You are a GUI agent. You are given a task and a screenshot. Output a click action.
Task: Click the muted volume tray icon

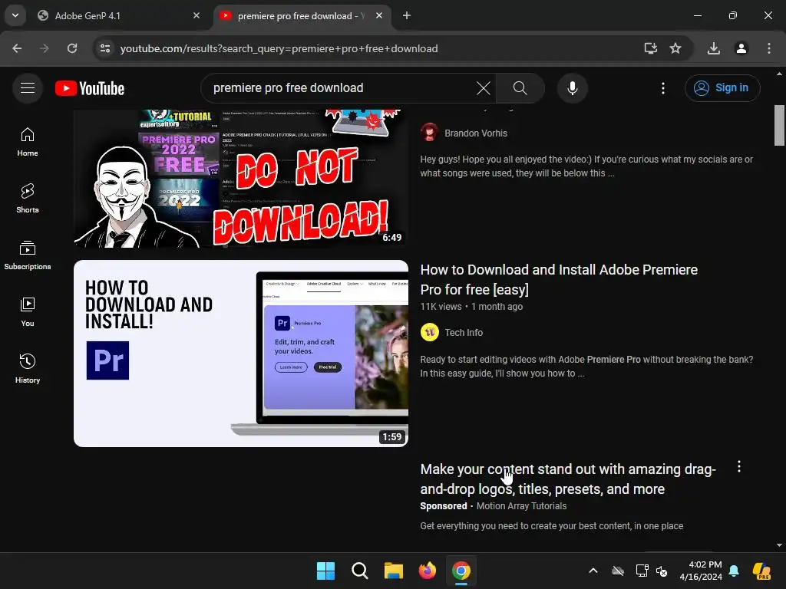click(x=662, y=571)
